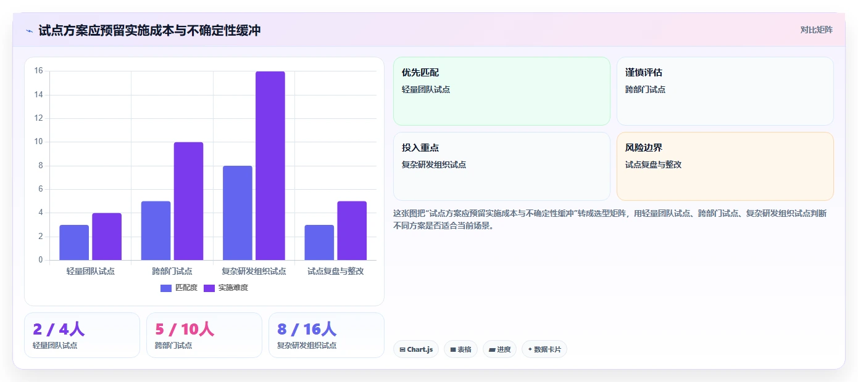Click 试点复盘与整改 匹配度 bar

point(319,243)
